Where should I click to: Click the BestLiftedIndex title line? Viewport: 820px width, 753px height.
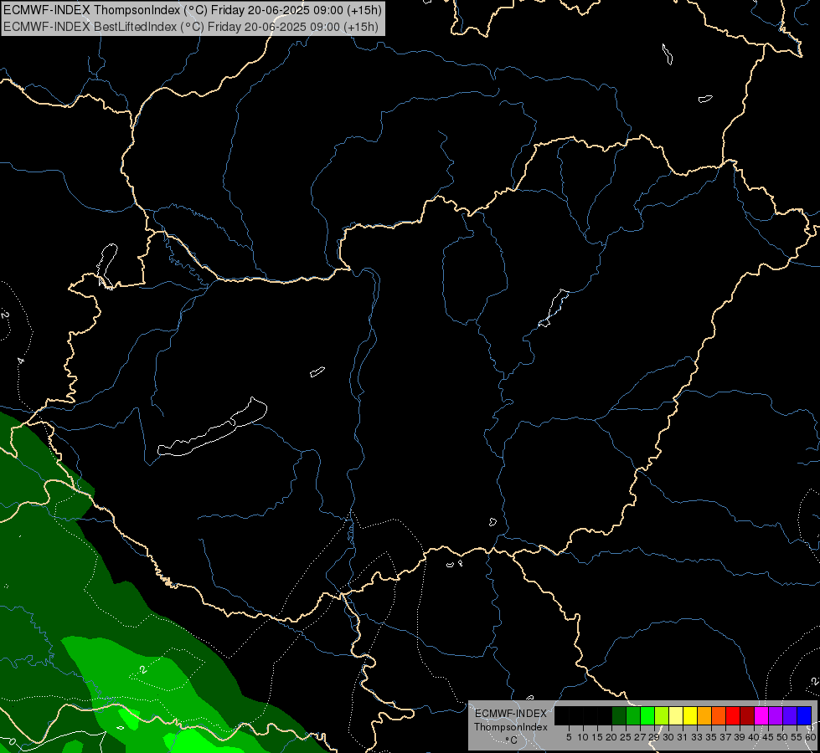[191, 27]
